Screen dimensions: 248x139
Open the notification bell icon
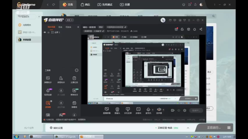pyautogui.click(x=195, y=29)
